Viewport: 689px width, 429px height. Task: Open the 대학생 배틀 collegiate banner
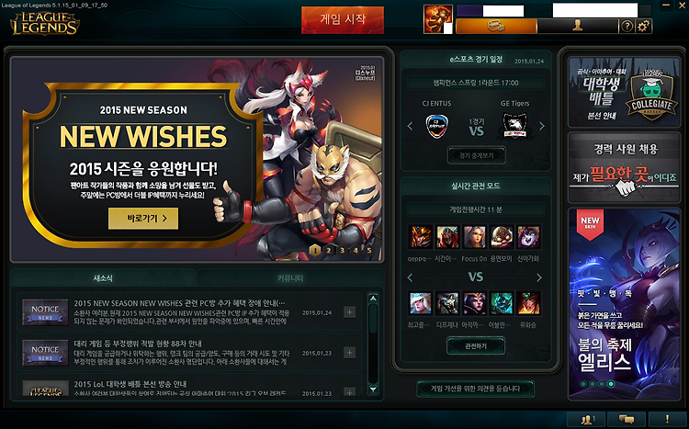click(624, 92)
